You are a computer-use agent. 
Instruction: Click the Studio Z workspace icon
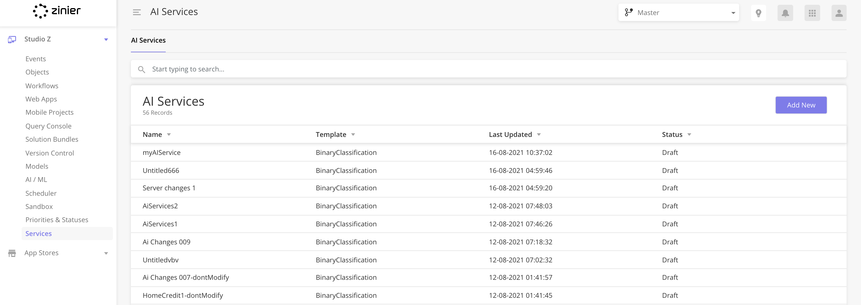pyautogui.click(x=12, y=39)
